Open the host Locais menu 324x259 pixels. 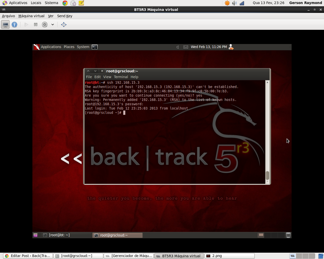(x=36, y=3)
